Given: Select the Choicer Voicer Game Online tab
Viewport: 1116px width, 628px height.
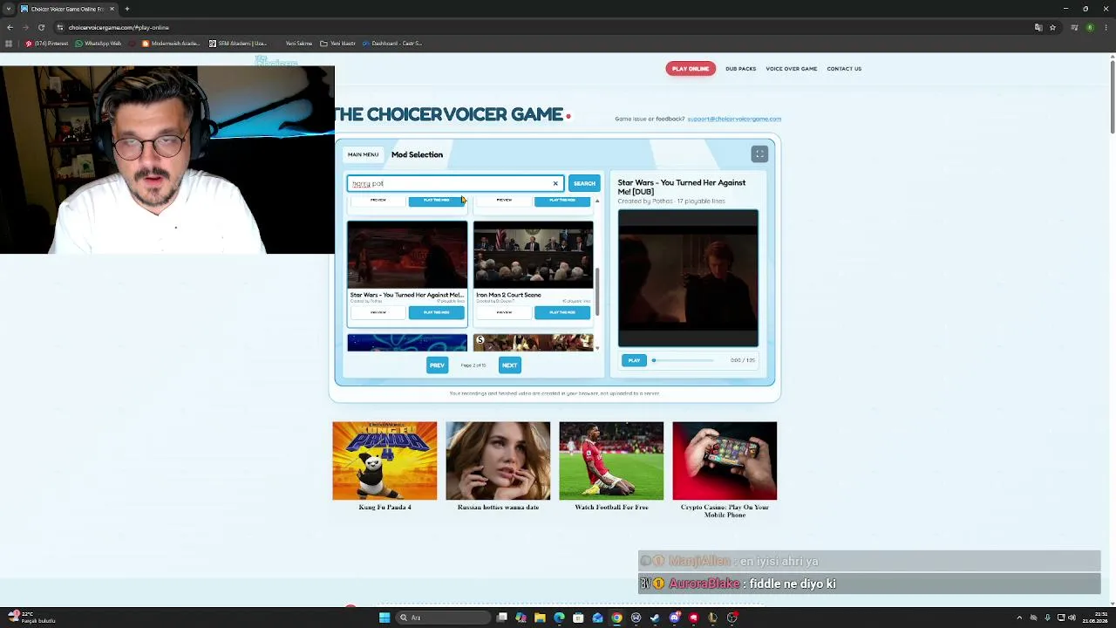Looking at the screenshot, I should coord(68,9).
